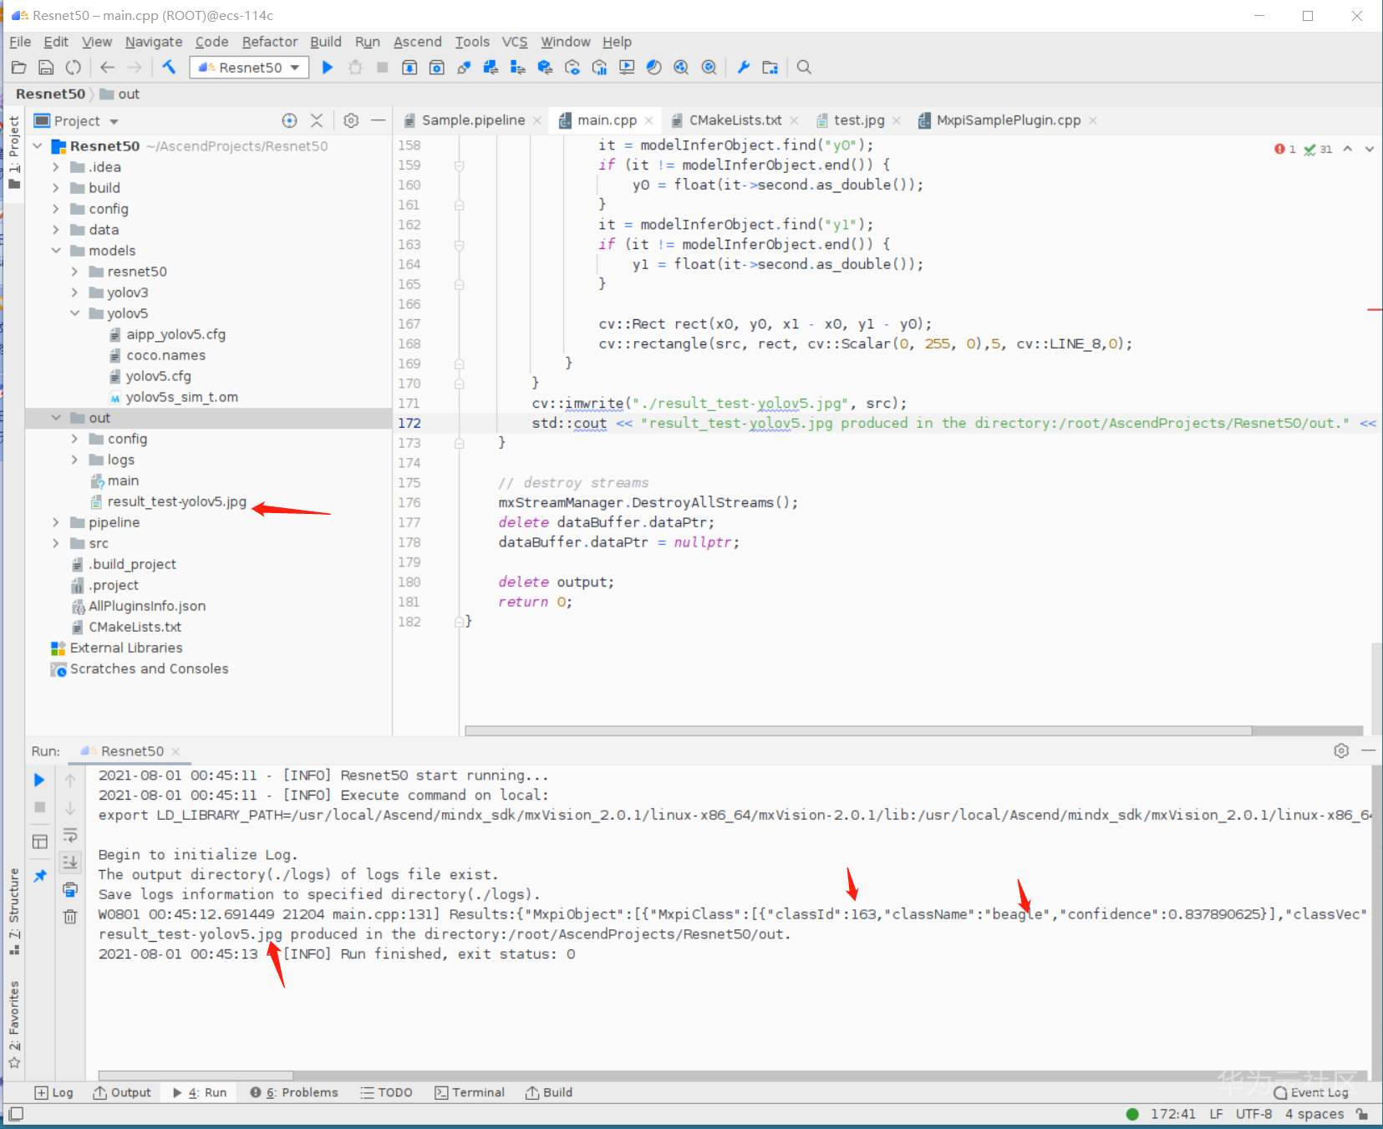Open settings via the wrench toolbar icon
This screenshot has width=1383, height=1129.
(743, 68)
